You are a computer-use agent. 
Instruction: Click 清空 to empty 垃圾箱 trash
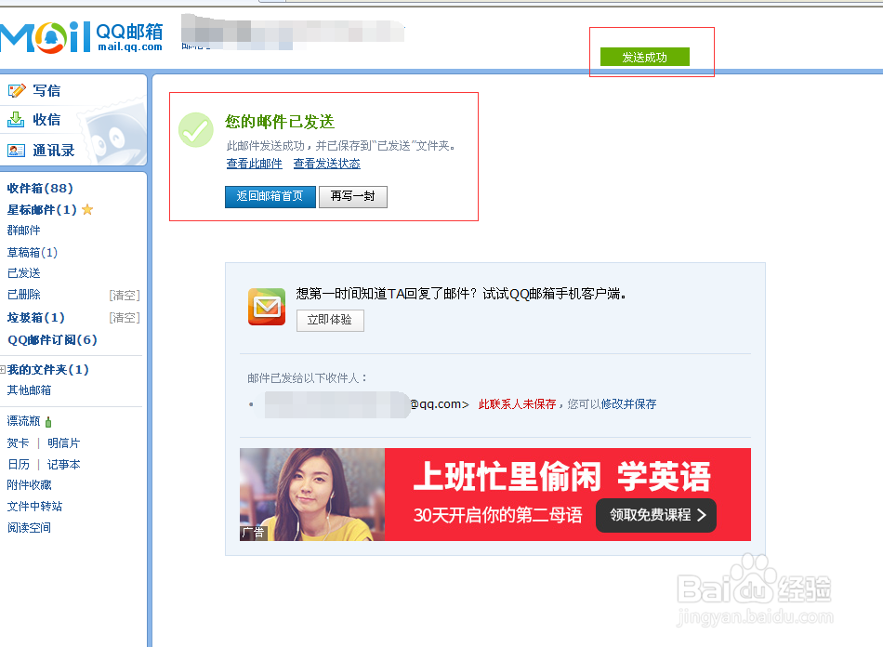pyautogui.click(x=125, y=317)
